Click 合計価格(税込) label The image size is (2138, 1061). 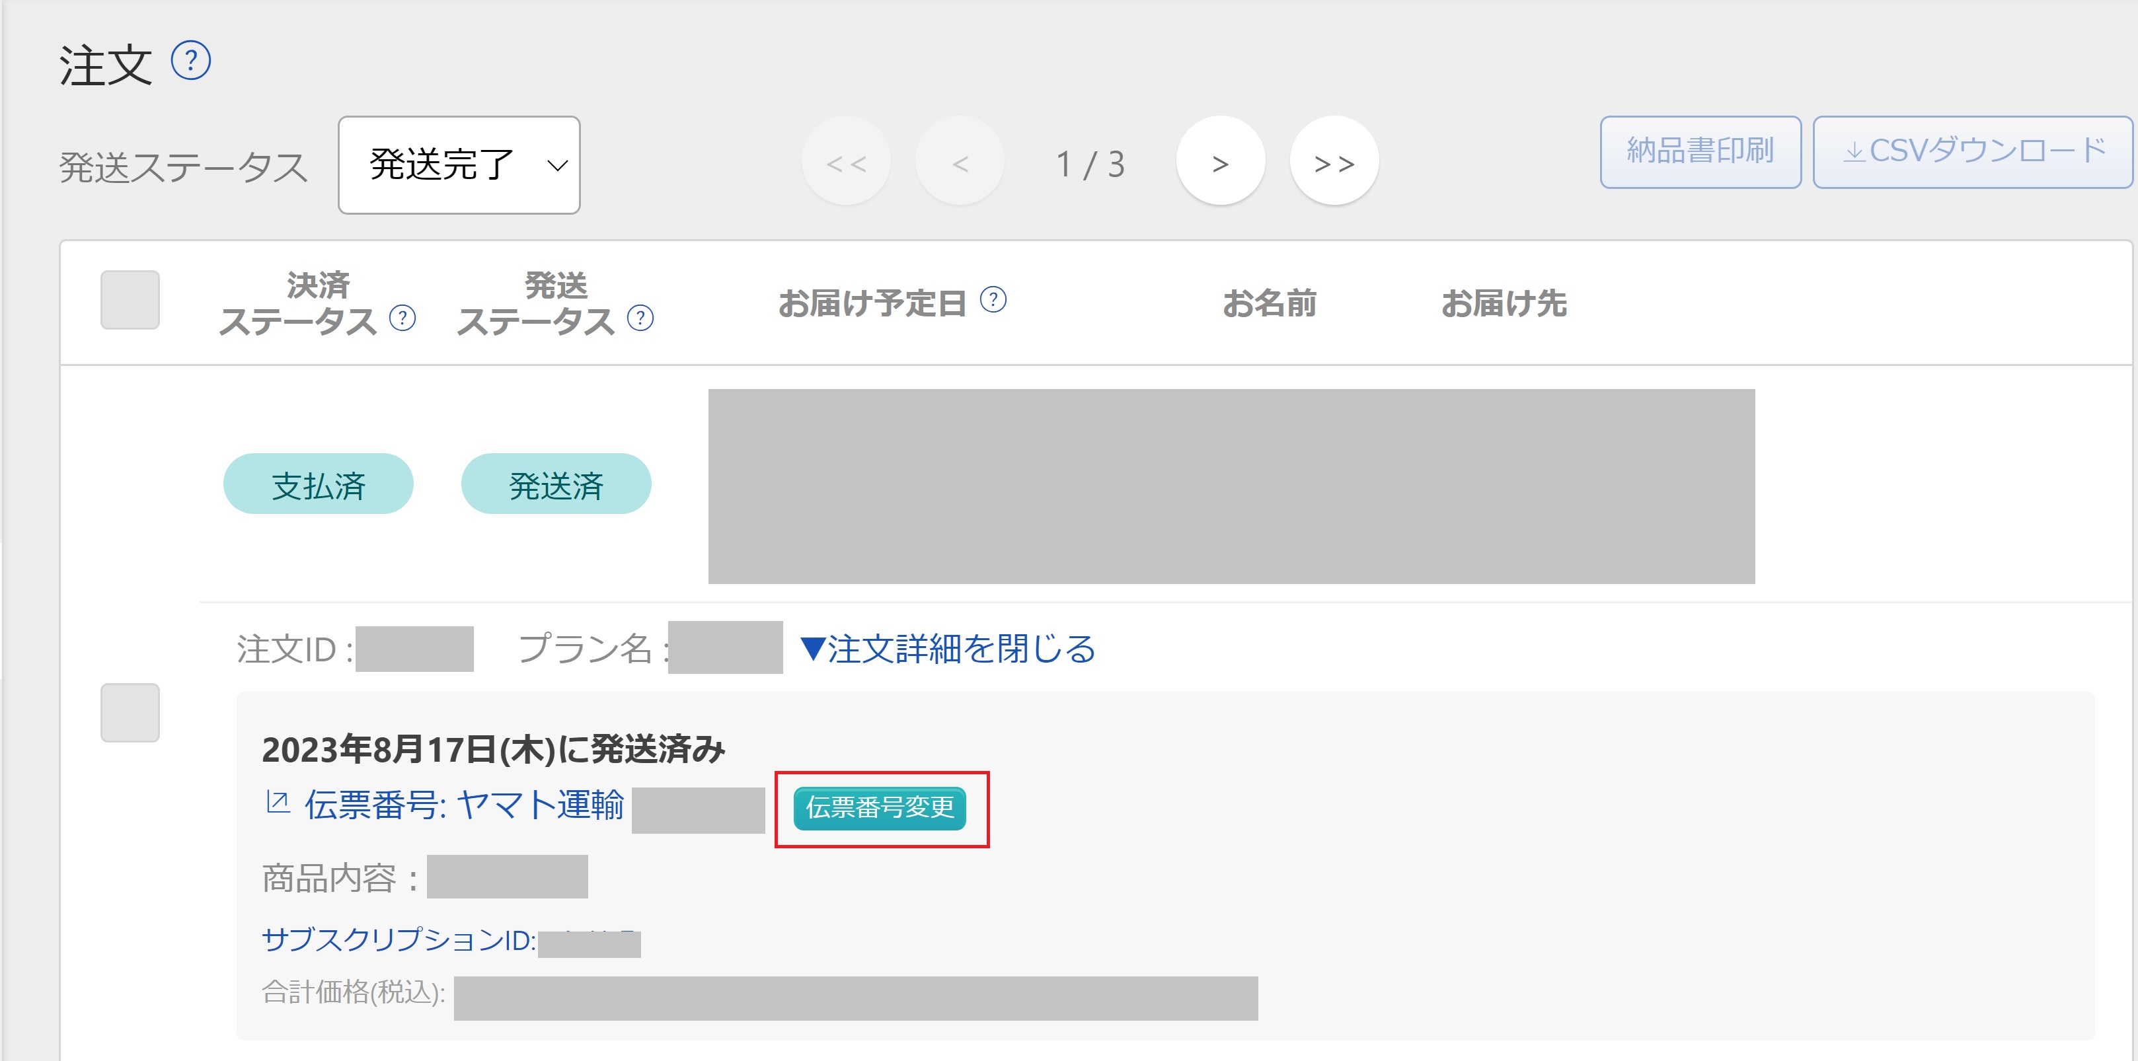[x=354, y=992]
